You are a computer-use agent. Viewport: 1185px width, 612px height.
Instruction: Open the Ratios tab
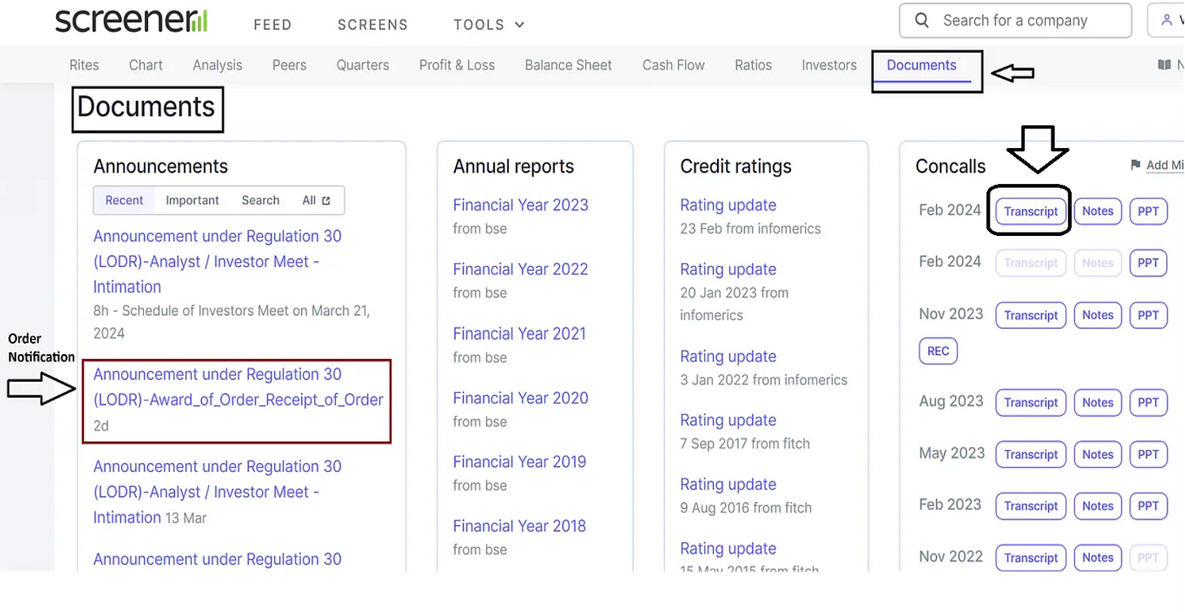[x=753, y=65]
